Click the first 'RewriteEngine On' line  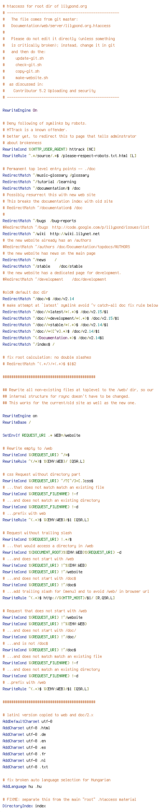pos(19,110)
